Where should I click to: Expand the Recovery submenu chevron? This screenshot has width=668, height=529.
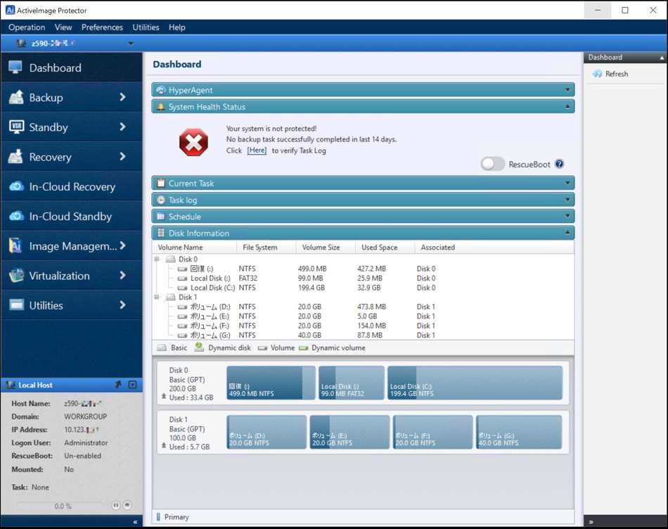click(x=122, y=156)
